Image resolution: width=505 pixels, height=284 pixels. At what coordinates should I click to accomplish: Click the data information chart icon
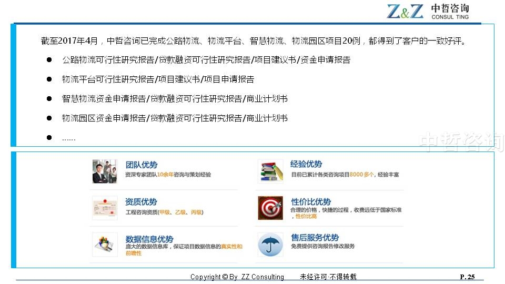(105, 244)
